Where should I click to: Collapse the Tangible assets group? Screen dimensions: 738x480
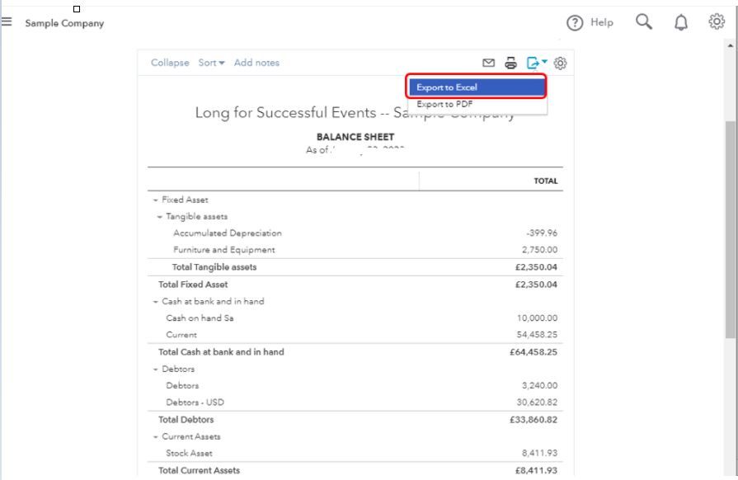pyautogui.click(x=160, y=217)
